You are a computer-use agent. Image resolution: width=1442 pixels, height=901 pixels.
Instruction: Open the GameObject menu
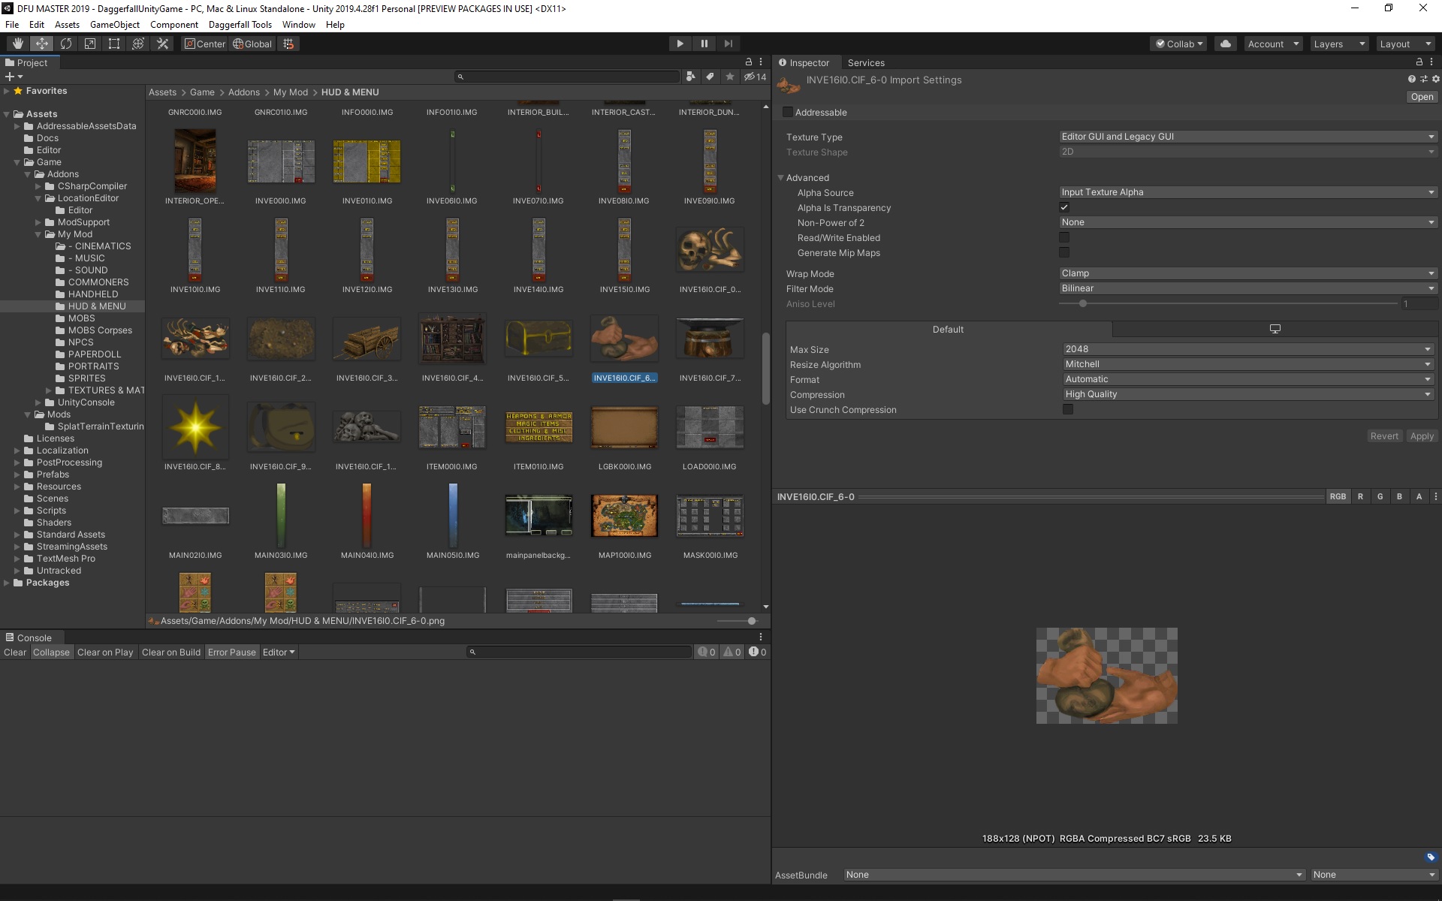click(115, 25)
